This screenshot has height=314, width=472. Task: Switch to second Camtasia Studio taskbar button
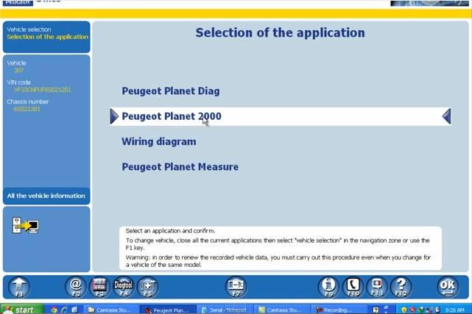[281, 310]
